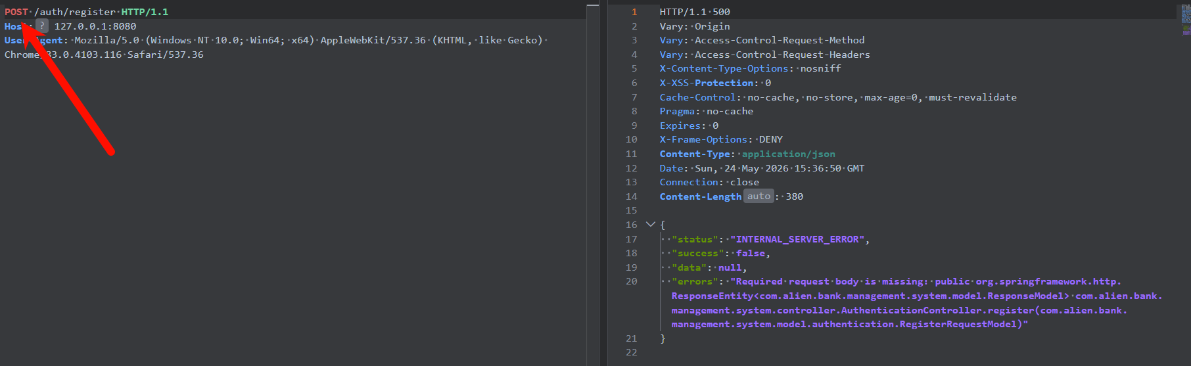Screen dimensions: 1191x366
Task: Click line number 1 in response gutter
Action: point(634,12)
